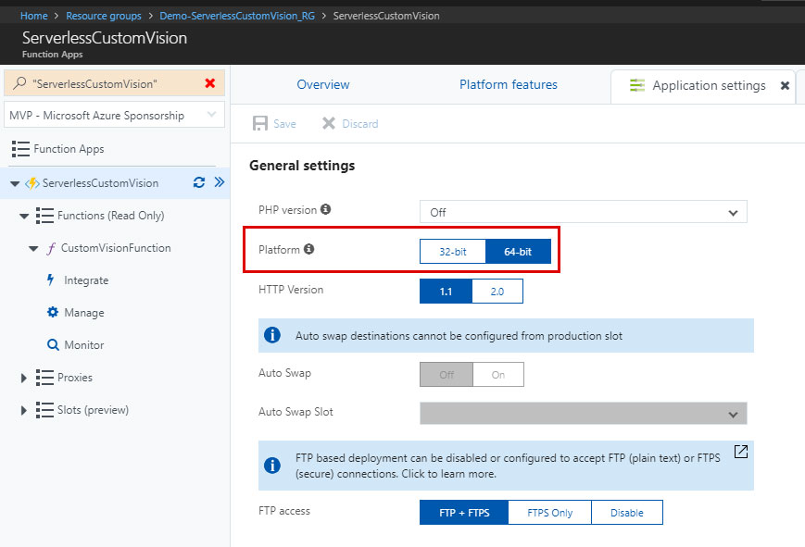Image resolution: width=805 pixels, height=547 pixels.
Task: Expand the Proxies node
Action: (23, 379)
